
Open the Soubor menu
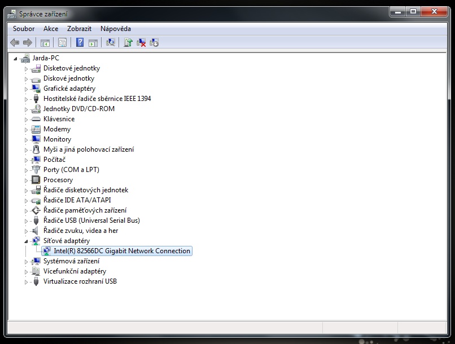[24, 29]
